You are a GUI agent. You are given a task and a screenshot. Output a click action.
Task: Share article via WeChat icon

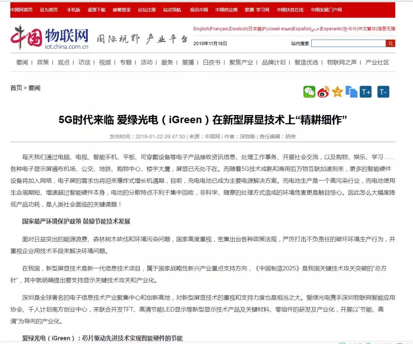pos(309,92)
